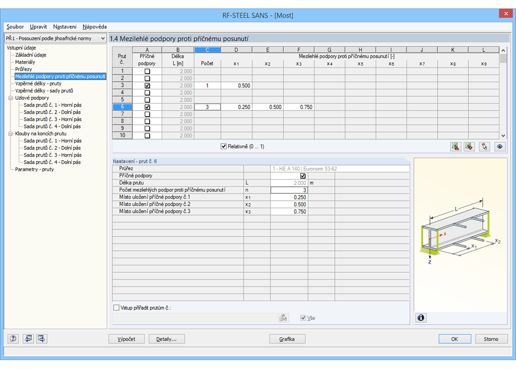Click the table scrollbar up arrow

click(x=503, y=50)
